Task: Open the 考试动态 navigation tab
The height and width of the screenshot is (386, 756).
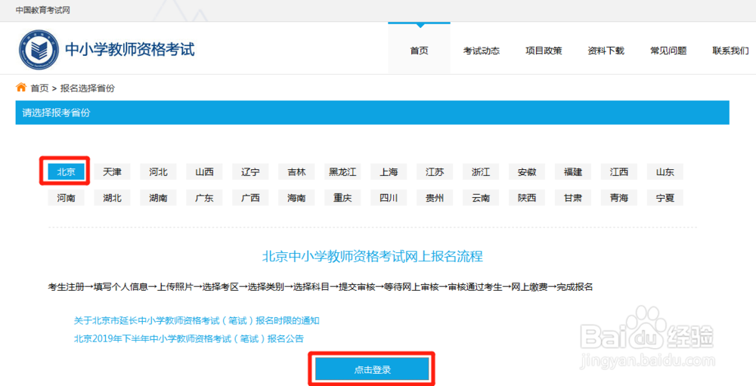Action: 481,51
